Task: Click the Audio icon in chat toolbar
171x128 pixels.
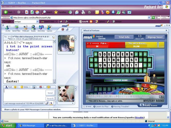Action: 33,29
